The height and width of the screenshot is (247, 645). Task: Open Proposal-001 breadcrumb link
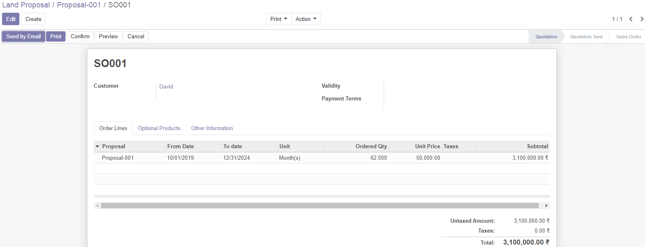tap(79, 5)
